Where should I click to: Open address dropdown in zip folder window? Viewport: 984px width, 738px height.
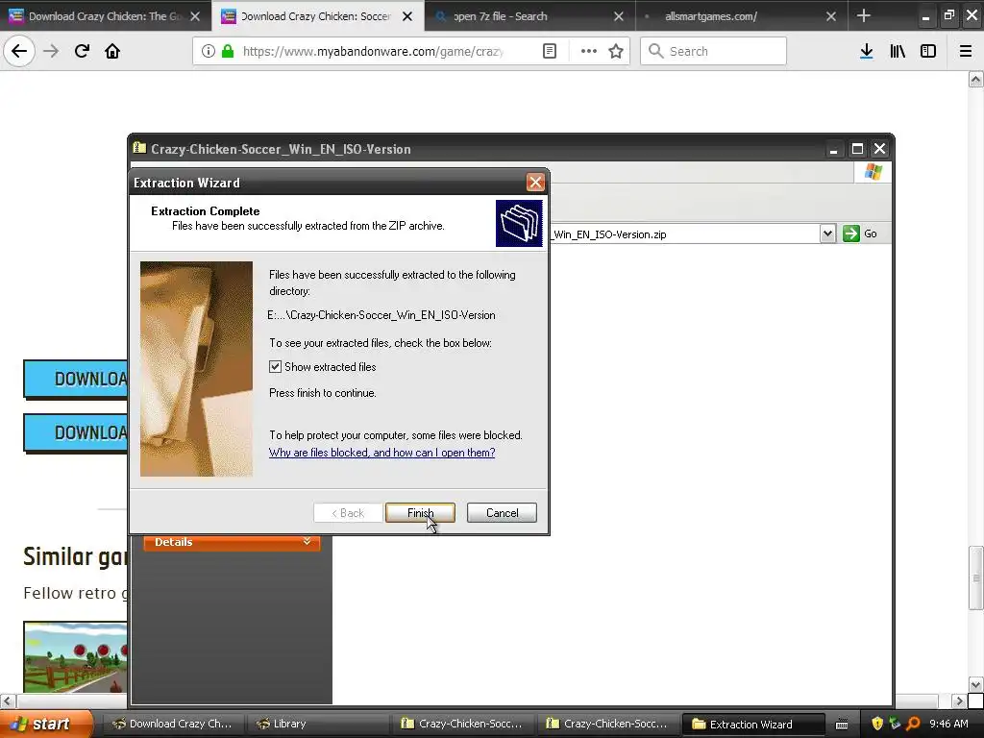(x=827, y=234)
